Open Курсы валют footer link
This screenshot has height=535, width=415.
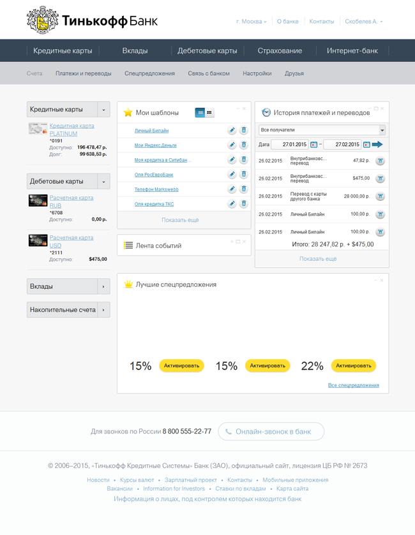coord(137,480)
